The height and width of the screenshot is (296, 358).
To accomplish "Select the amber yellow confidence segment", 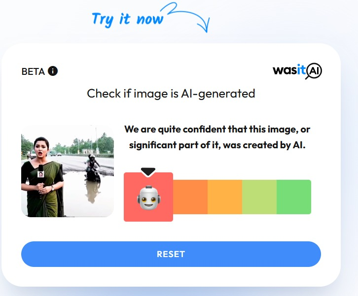I will pyautogui.click(x=225, y=197).
